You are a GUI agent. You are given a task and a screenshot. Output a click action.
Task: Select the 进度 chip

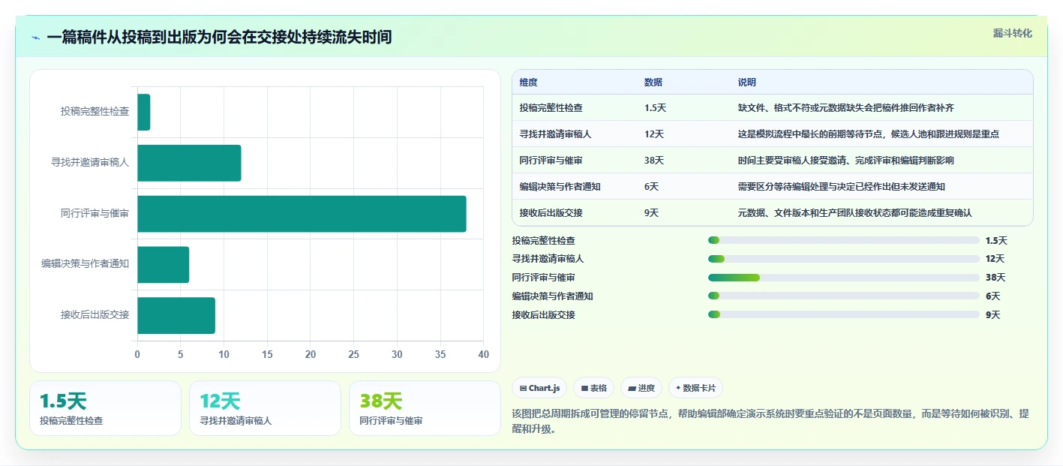641,388
